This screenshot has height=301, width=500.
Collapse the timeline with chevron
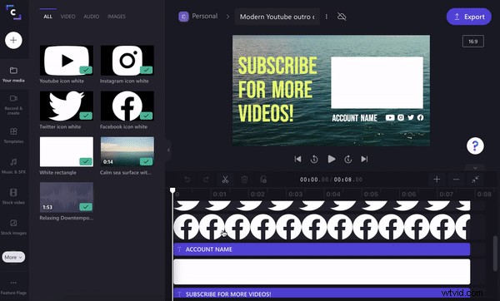tap(475, 168)
